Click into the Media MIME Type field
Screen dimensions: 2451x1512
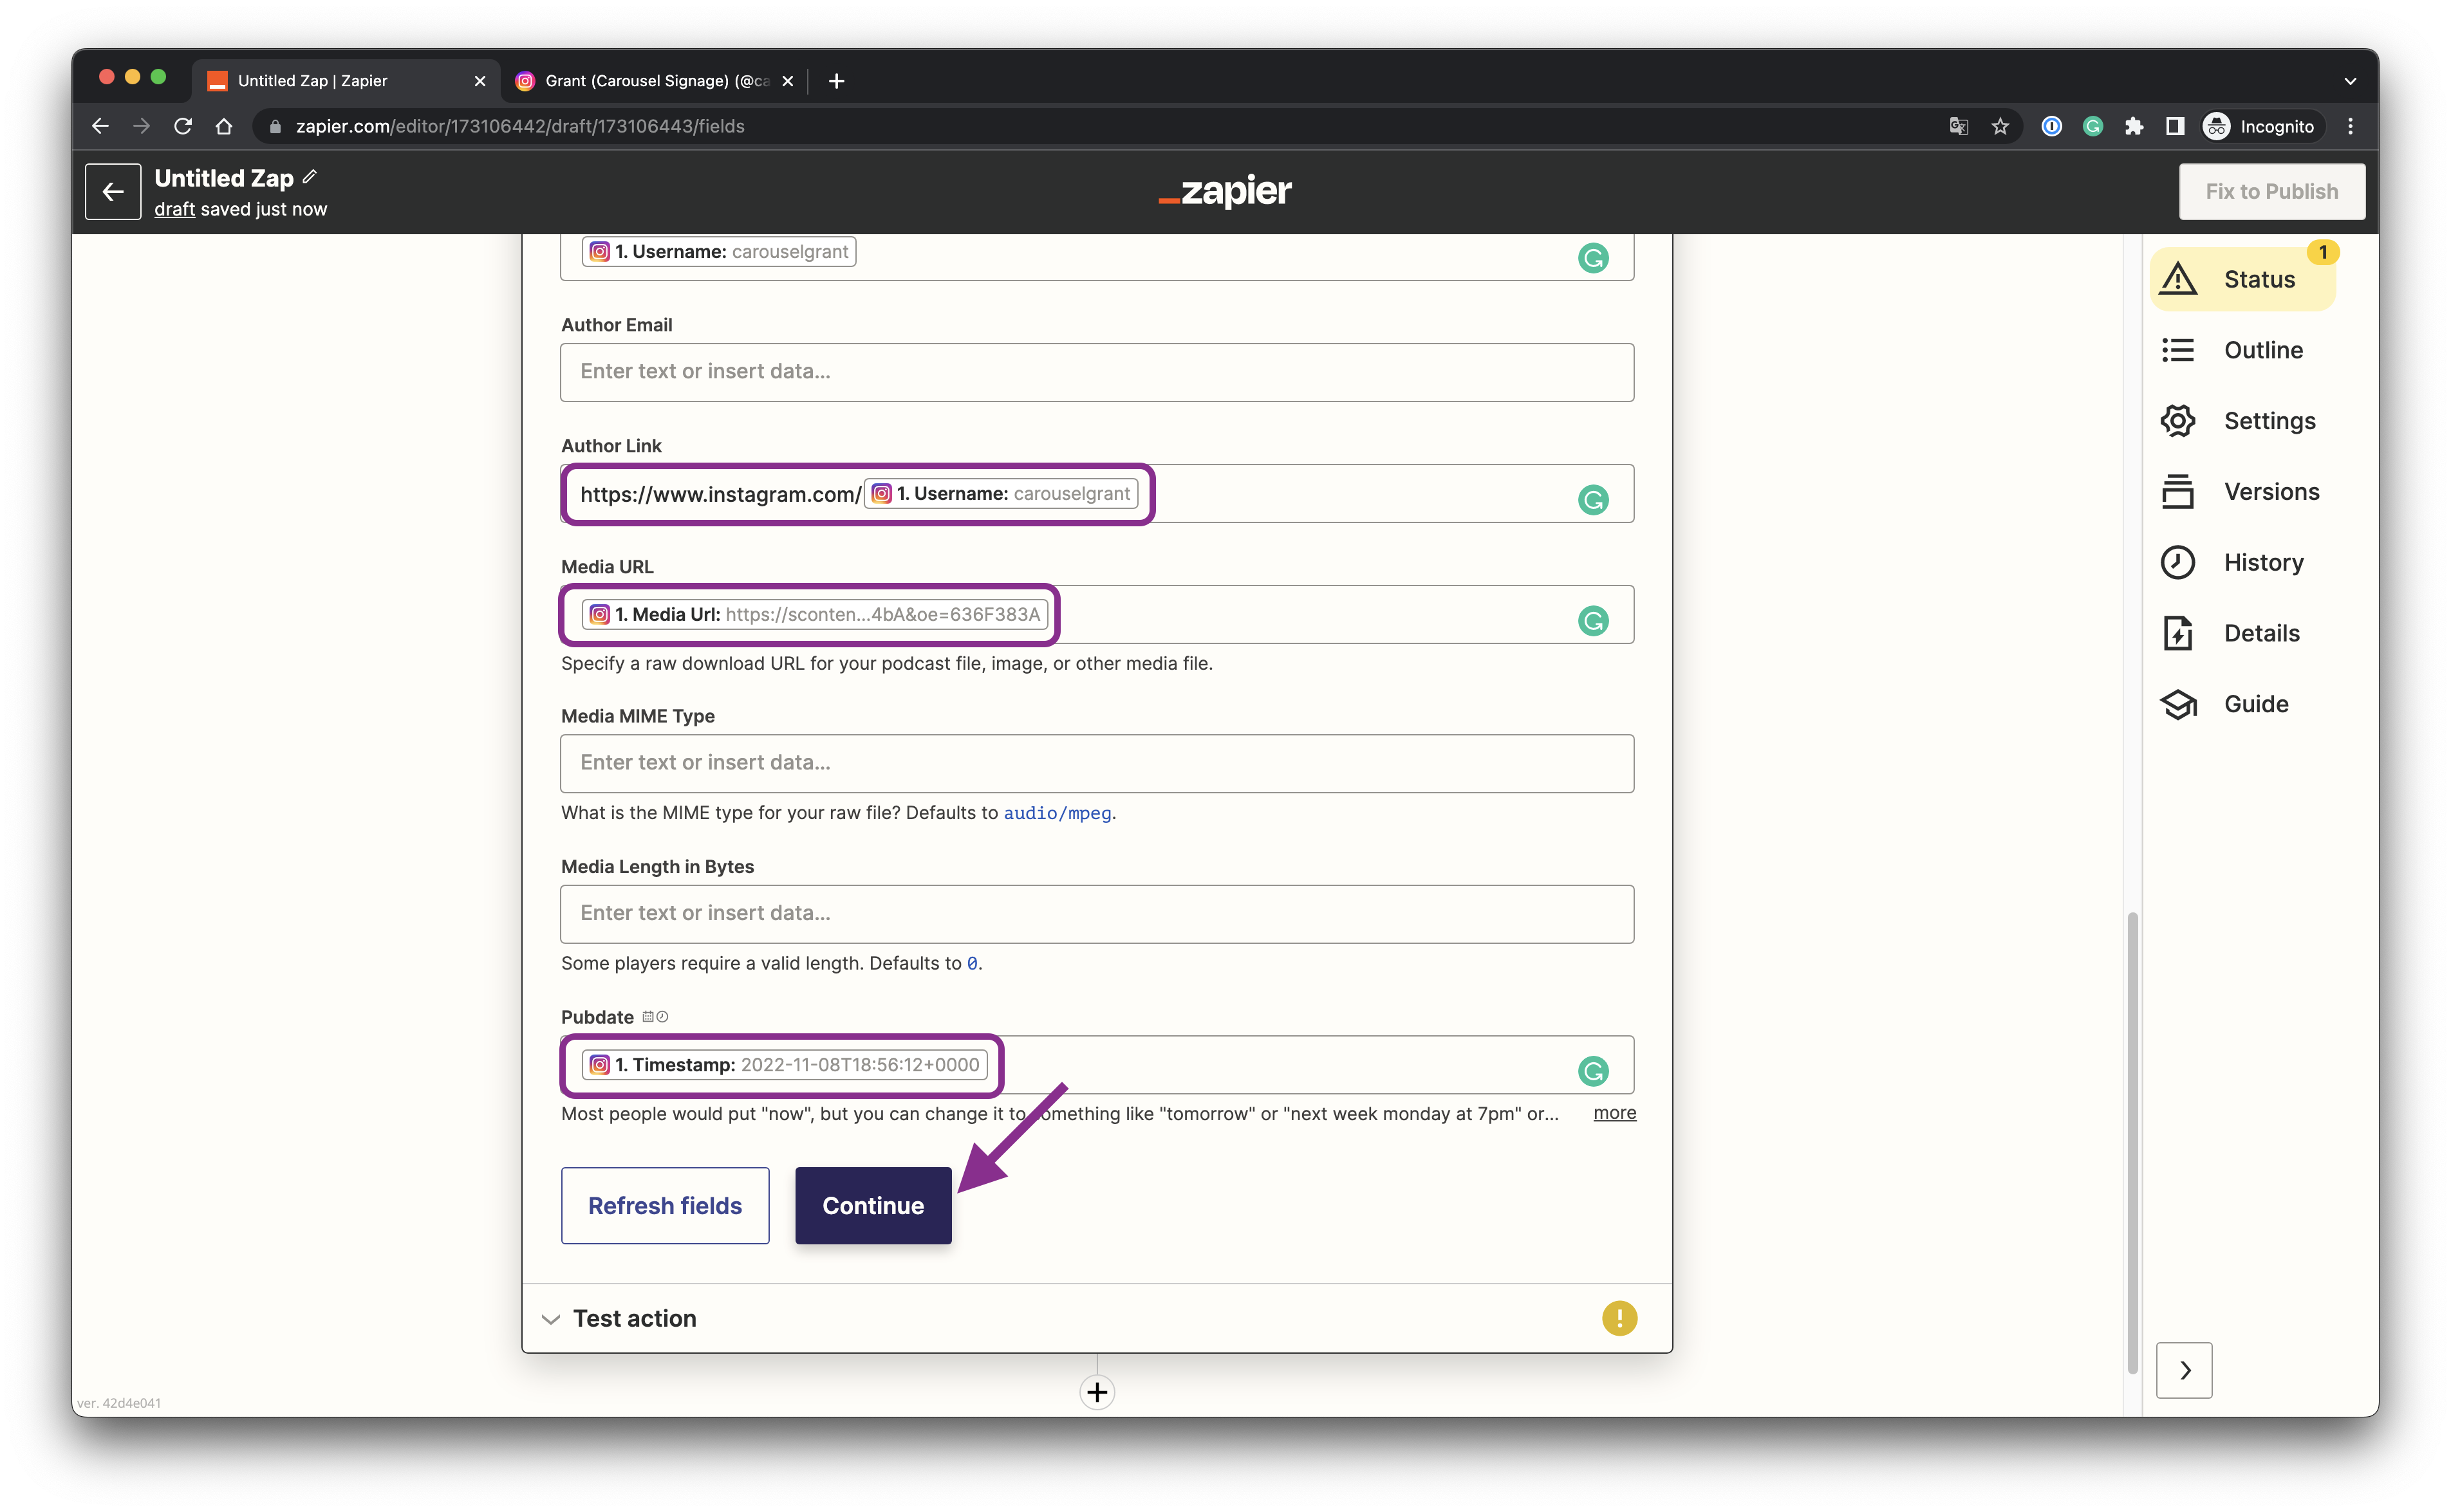pyautogui.click(x=1096, y=763)
